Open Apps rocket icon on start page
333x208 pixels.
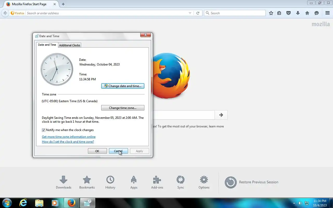(x=134, y=182)
